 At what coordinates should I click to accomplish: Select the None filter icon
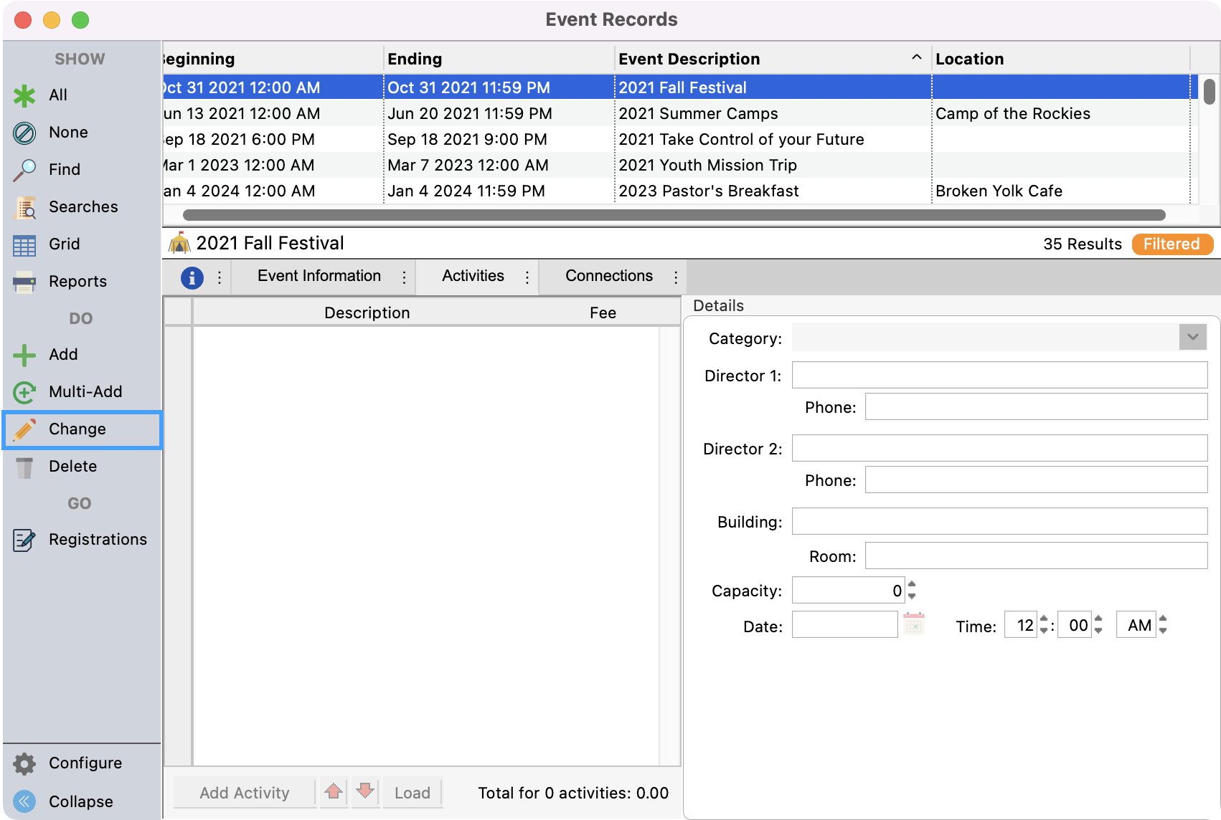(24, 133)
